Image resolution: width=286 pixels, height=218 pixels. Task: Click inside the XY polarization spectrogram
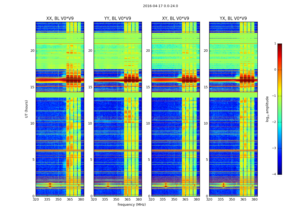[175, 109]
